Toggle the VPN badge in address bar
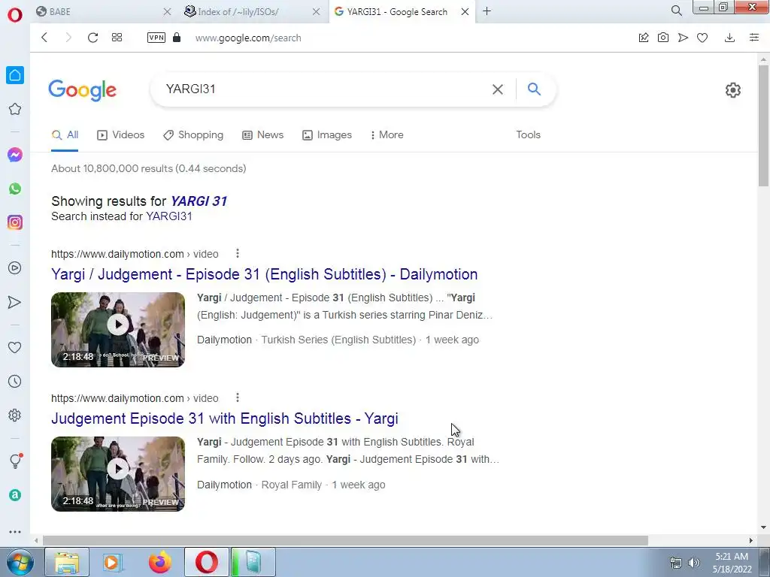This screenshot has height=577, width=770. 156,38
